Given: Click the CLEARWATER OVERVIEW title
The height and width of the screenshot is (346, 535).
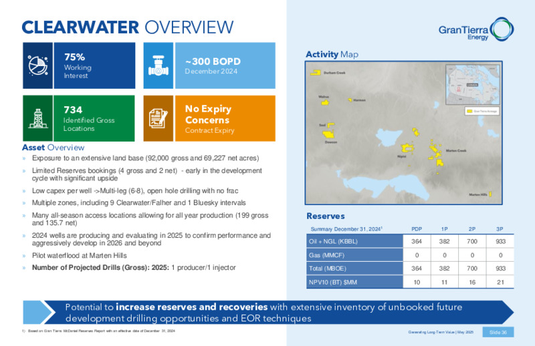Looking at the screenshot, I should coord(128,27).
